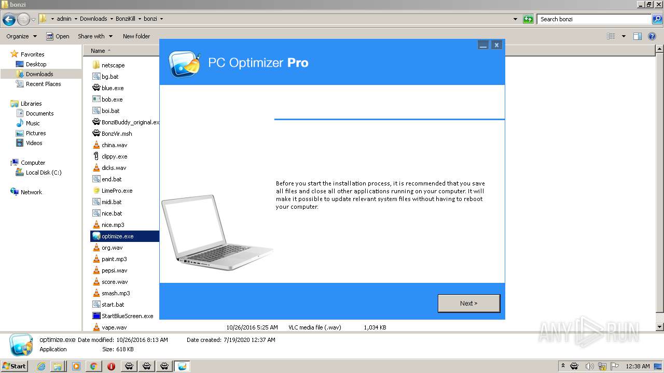Select Local Disk (C:)
This screenshot has width=664, height=373.
(44, 173)
